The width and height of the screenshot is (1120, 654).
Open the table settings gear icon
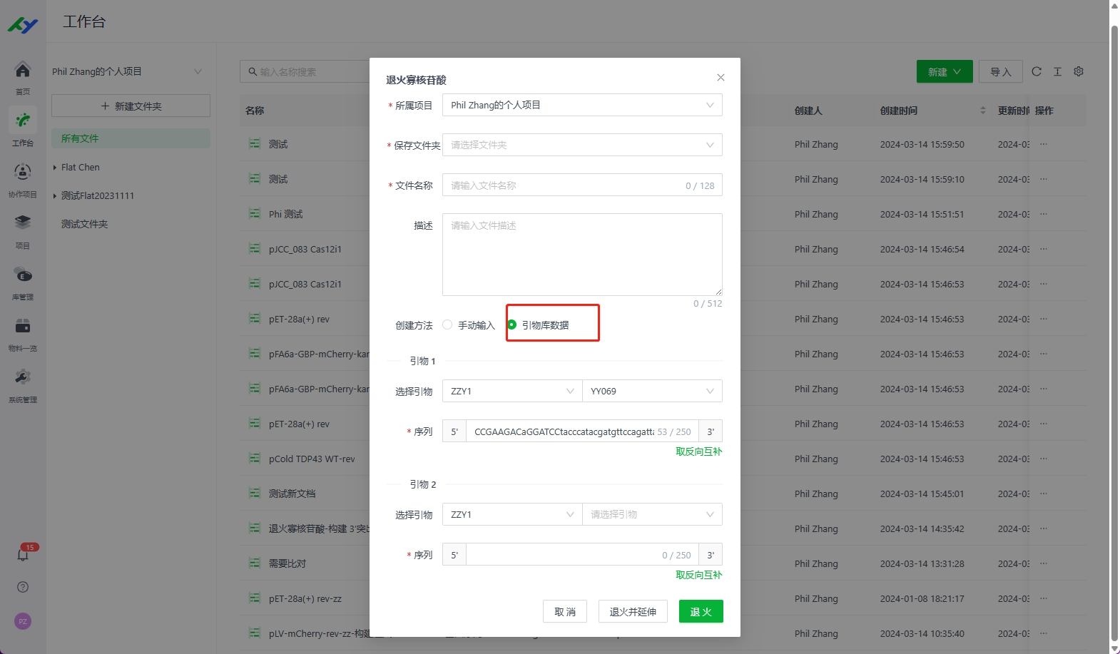pyautogui.click(x=1079, y=71)
